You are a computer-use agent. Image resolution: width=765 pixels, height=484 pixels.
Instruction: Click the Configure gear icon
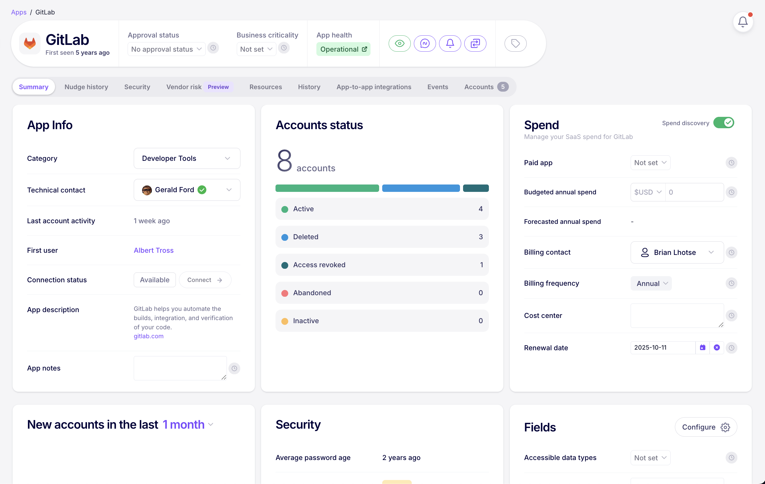725,427
